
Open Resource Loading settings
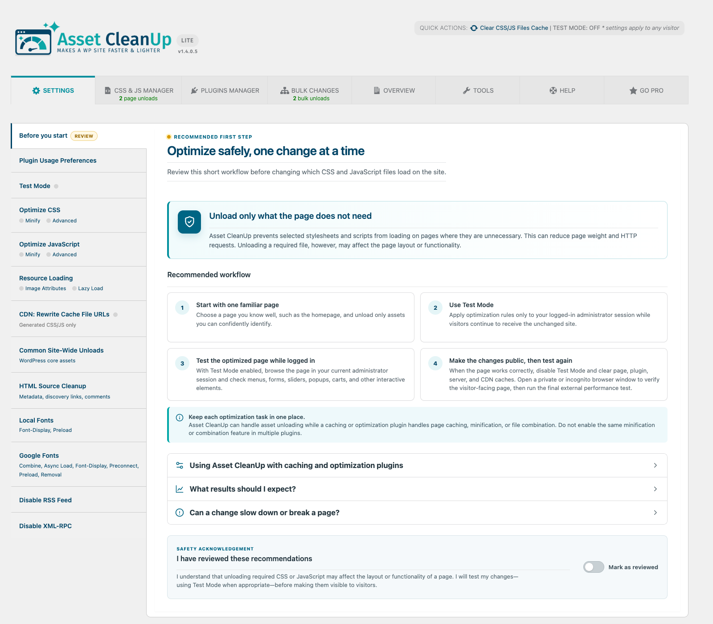(78, 283)
